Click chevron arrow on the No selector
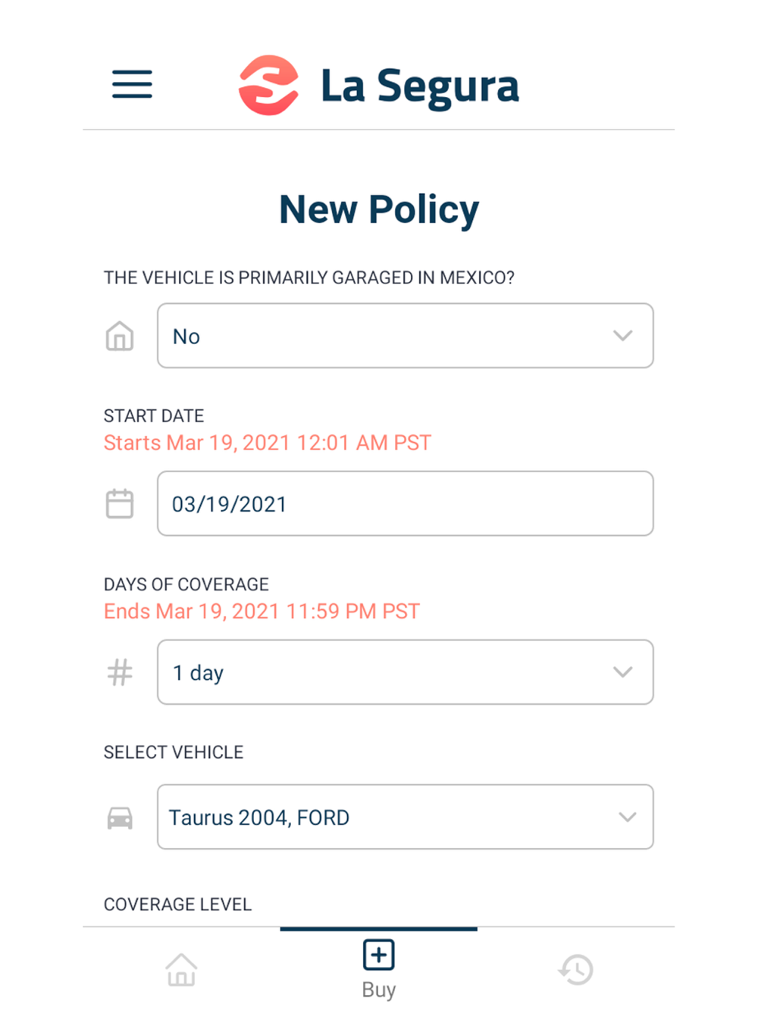This screenshot has width=758, height=1011. click(622, 336)
